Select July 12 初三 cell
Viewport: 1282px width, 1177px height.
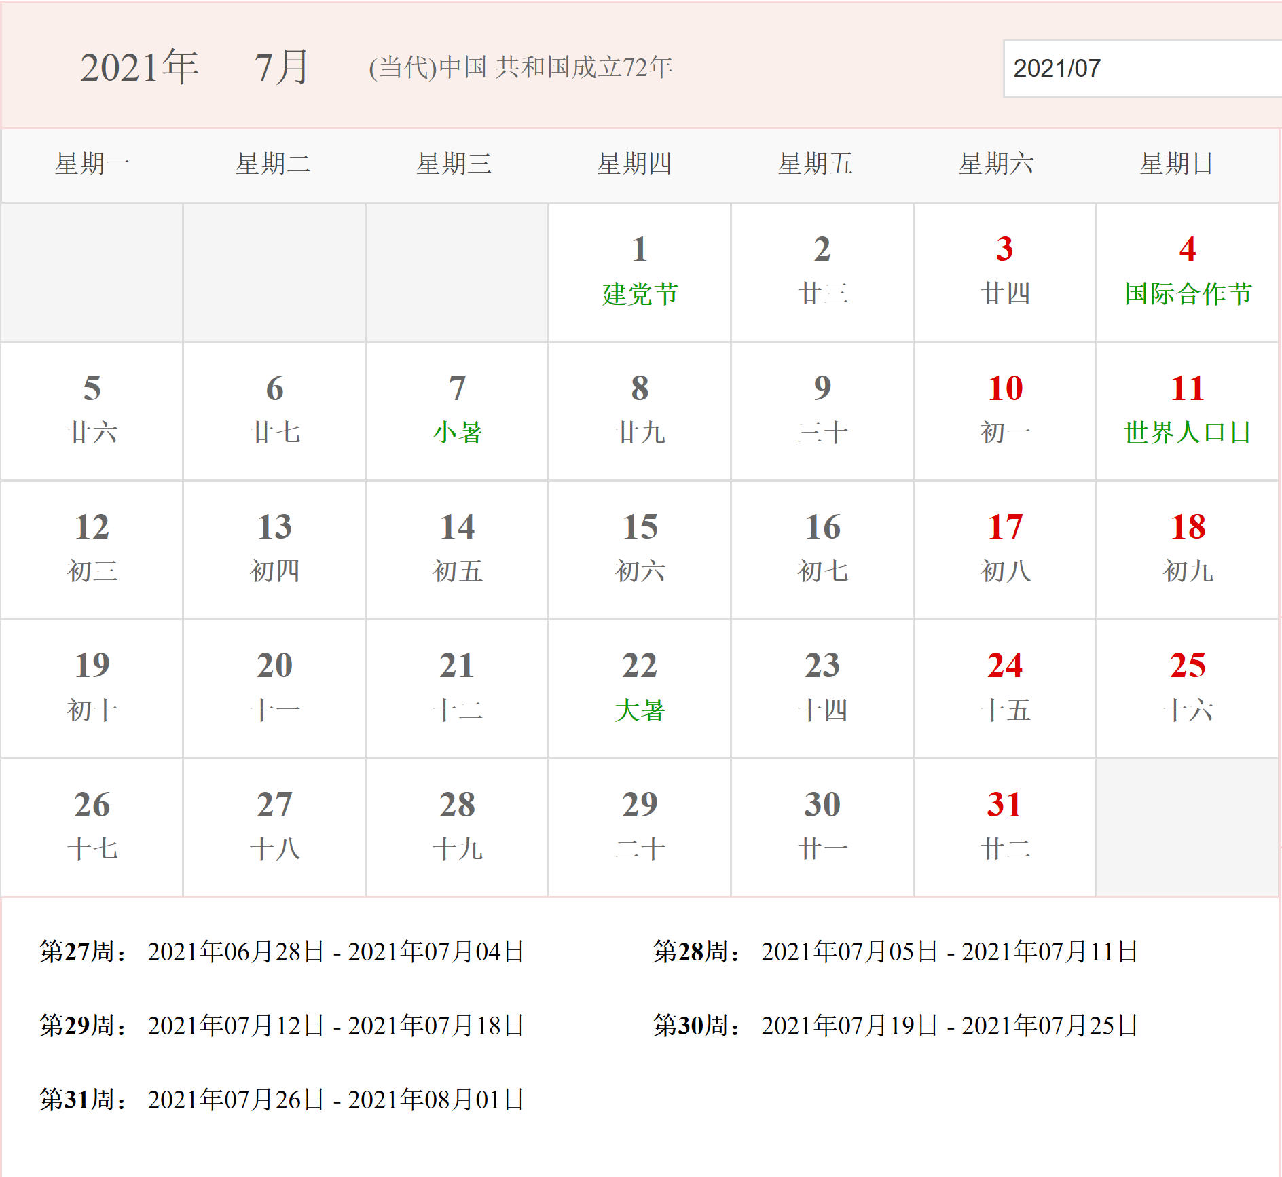coord(92,550)
